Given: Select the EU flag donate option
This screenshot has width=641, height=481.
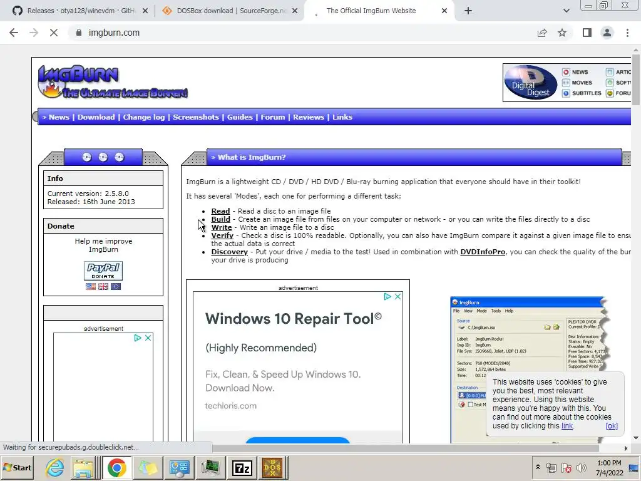Looking at the screenshot, I should (x=116, y=287).
